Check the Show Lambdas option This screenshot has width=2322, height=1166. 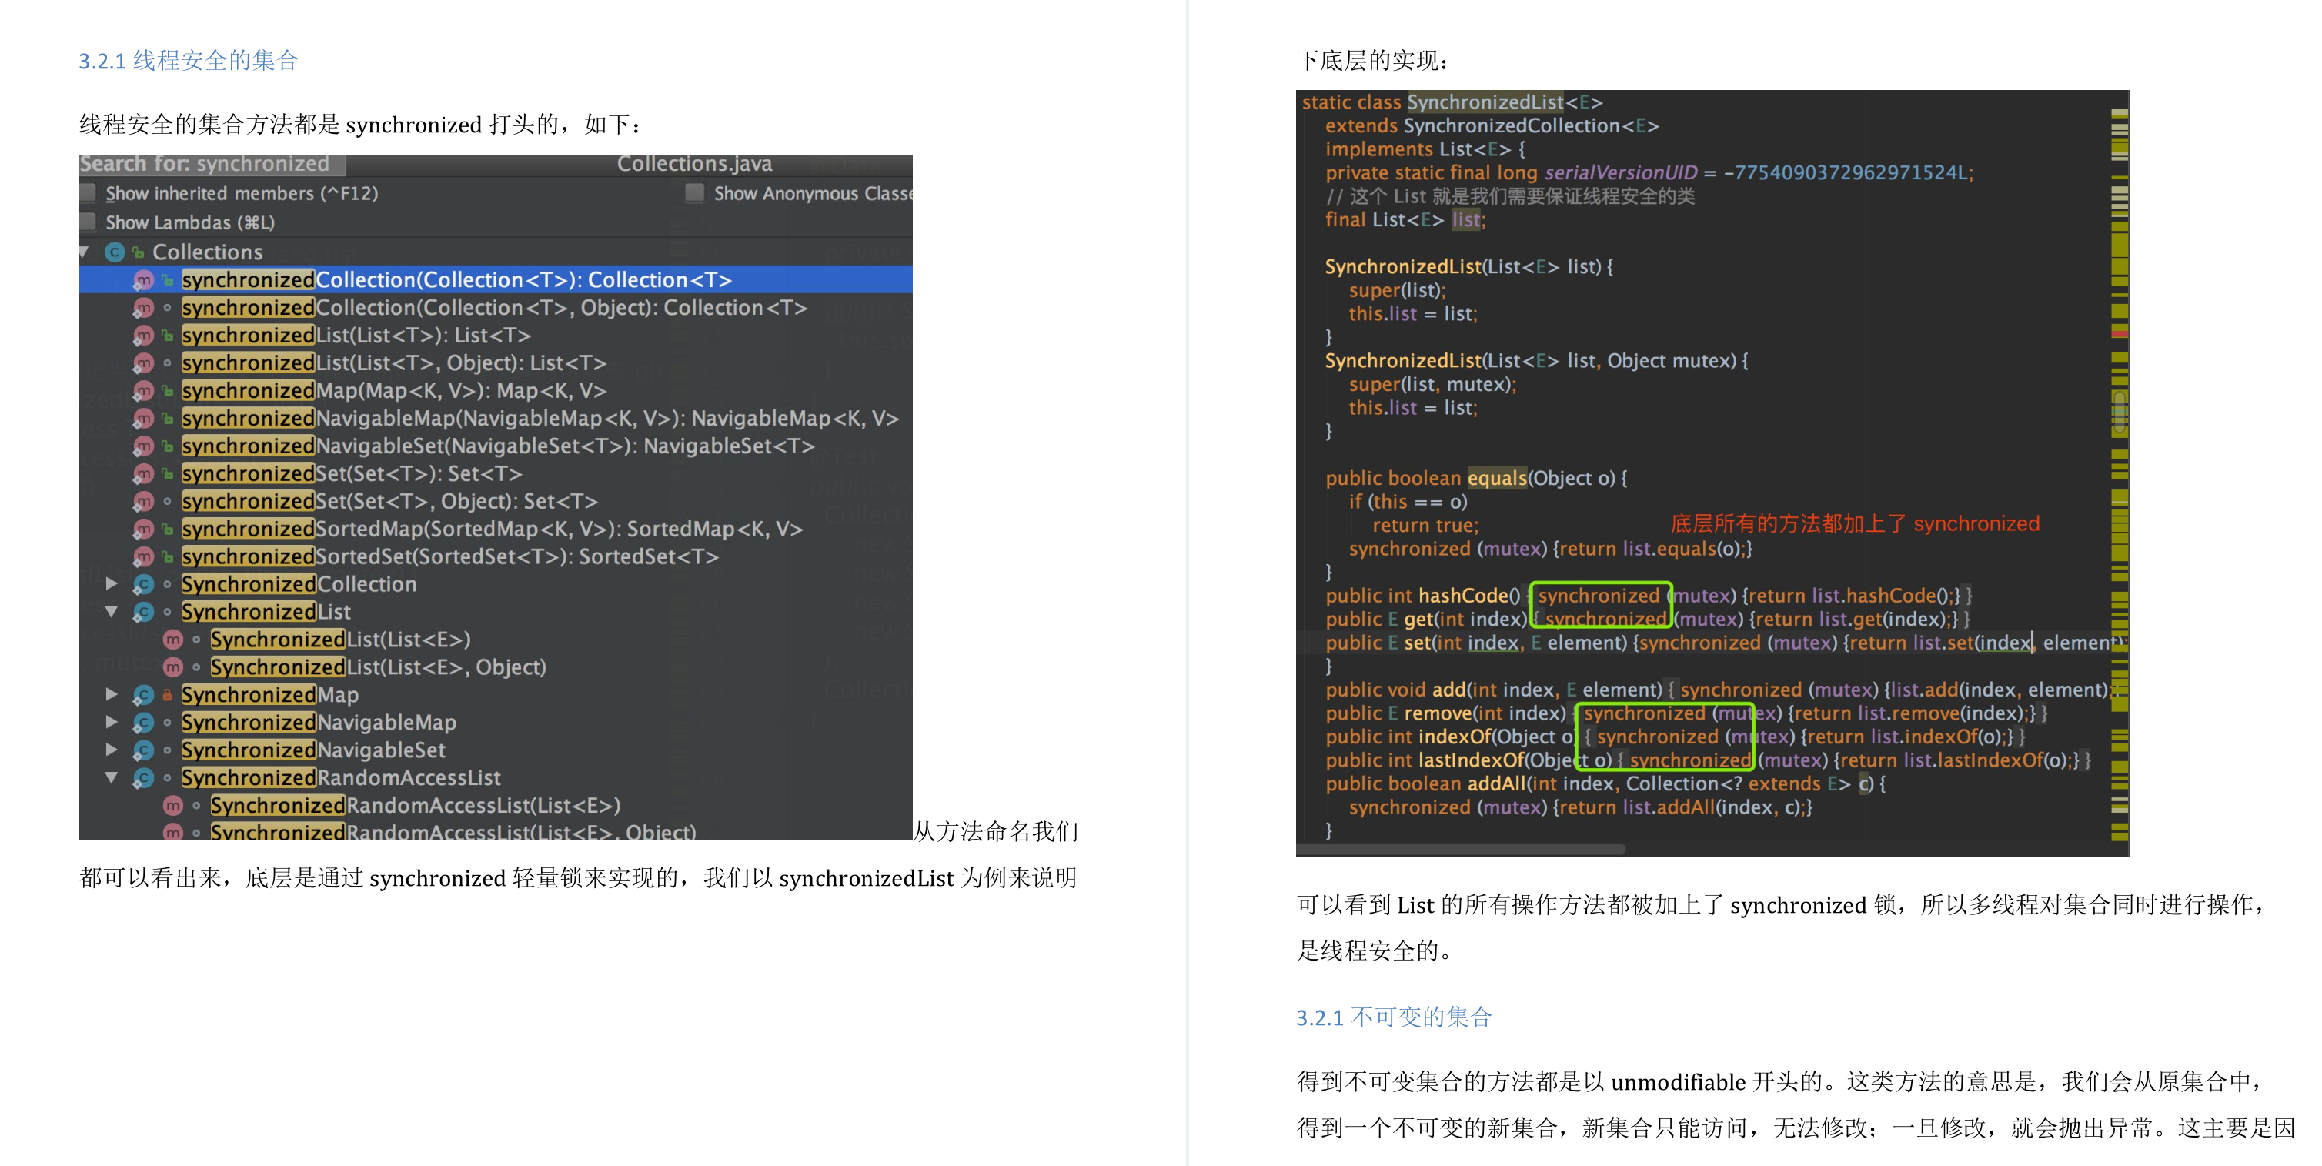pos(89,222)
